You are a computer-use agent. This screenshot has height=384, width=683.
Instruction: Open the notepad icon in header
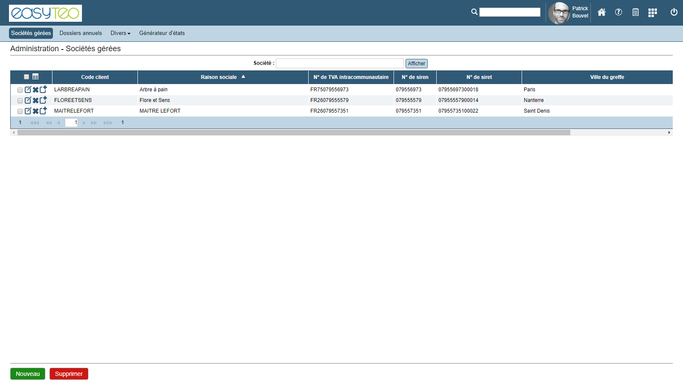636,12
